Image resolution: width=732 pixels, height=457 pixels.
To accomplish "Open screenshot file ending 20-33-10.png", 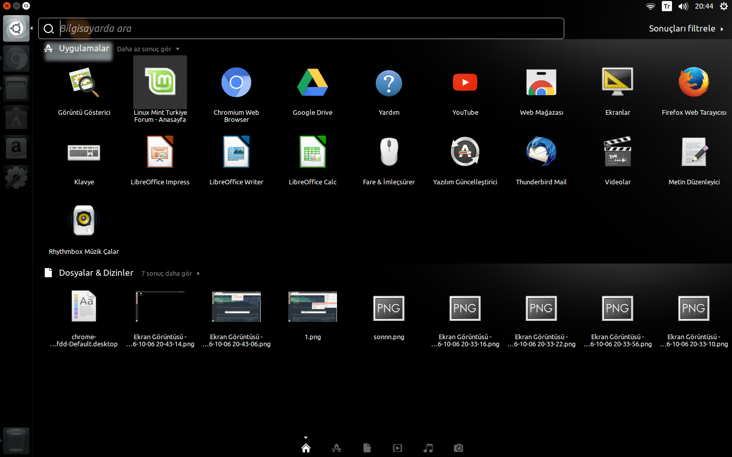I will point(694,308).
